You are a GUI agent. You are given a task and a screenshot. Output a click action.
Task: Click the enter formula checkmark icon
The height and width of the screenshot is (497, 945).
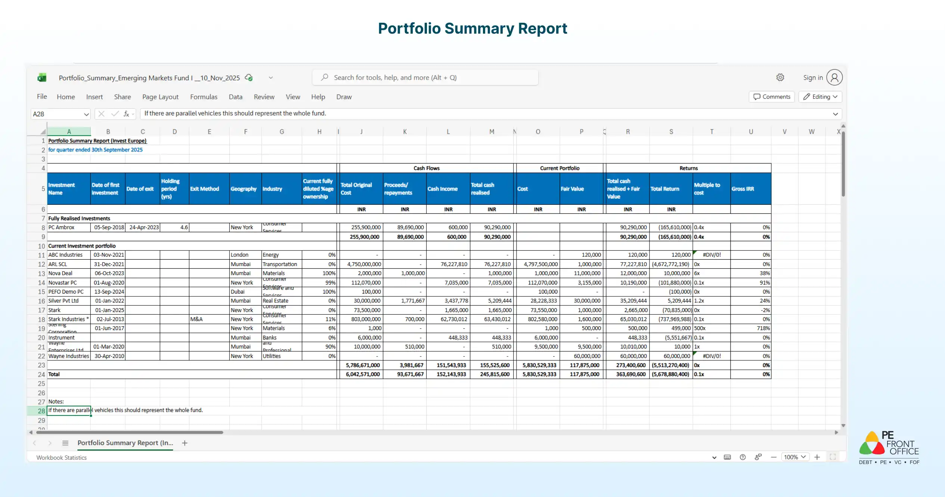115,114
